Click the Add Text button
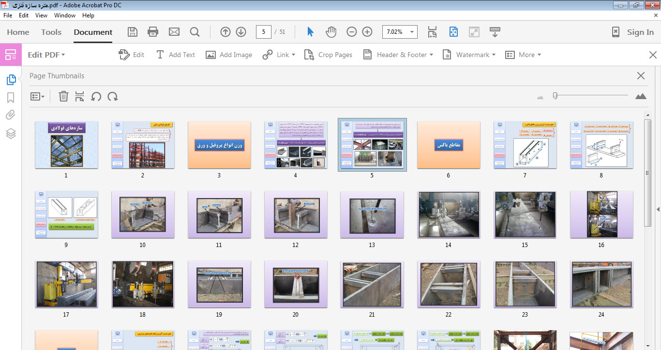Image resolution: width=661 pixels, height=350 pixels. coord(175,55)
